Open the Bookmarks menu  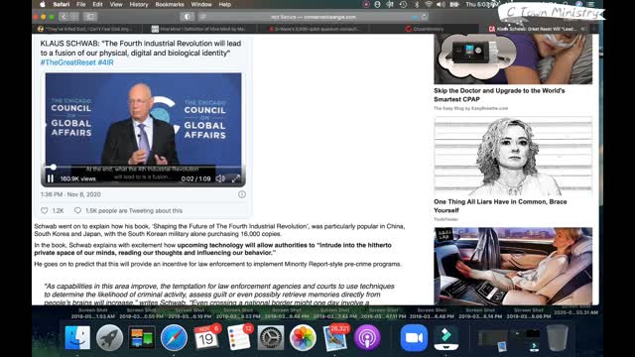coord(170,4)
